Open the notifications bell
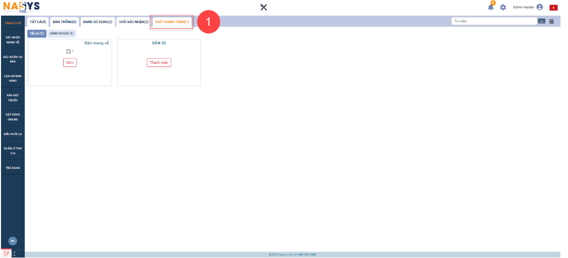Image resolution: width=568 pixels, height=258 pixels. 491,7
